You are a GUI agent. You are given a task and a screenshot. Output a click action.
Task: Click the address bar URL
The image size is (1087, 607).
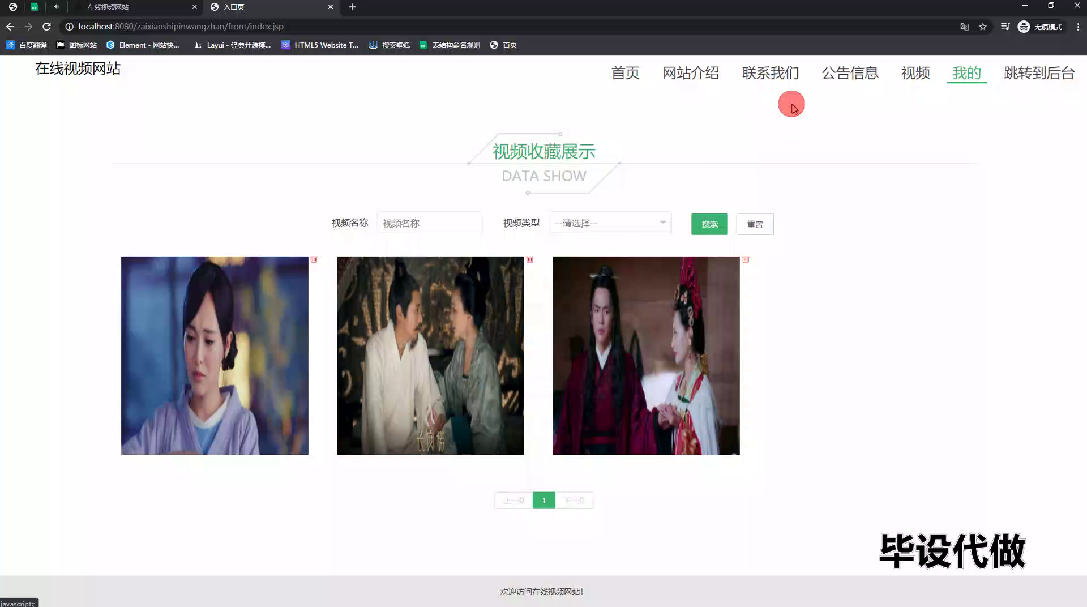point(181,27)
